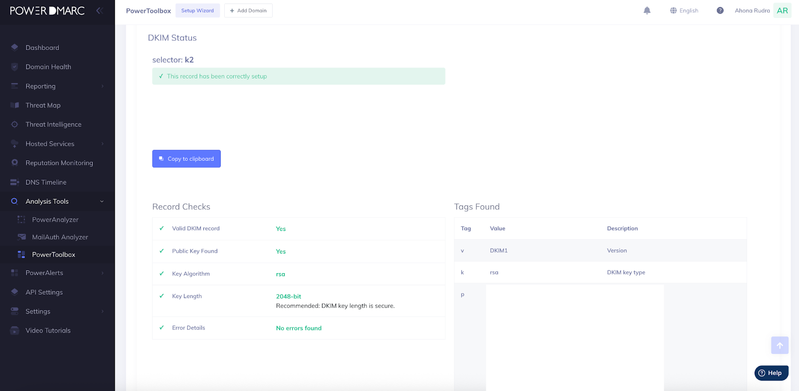This screenshot has height=391, width=799.
Task: Open the help question mark icon
Action: [x=720, y=10]
